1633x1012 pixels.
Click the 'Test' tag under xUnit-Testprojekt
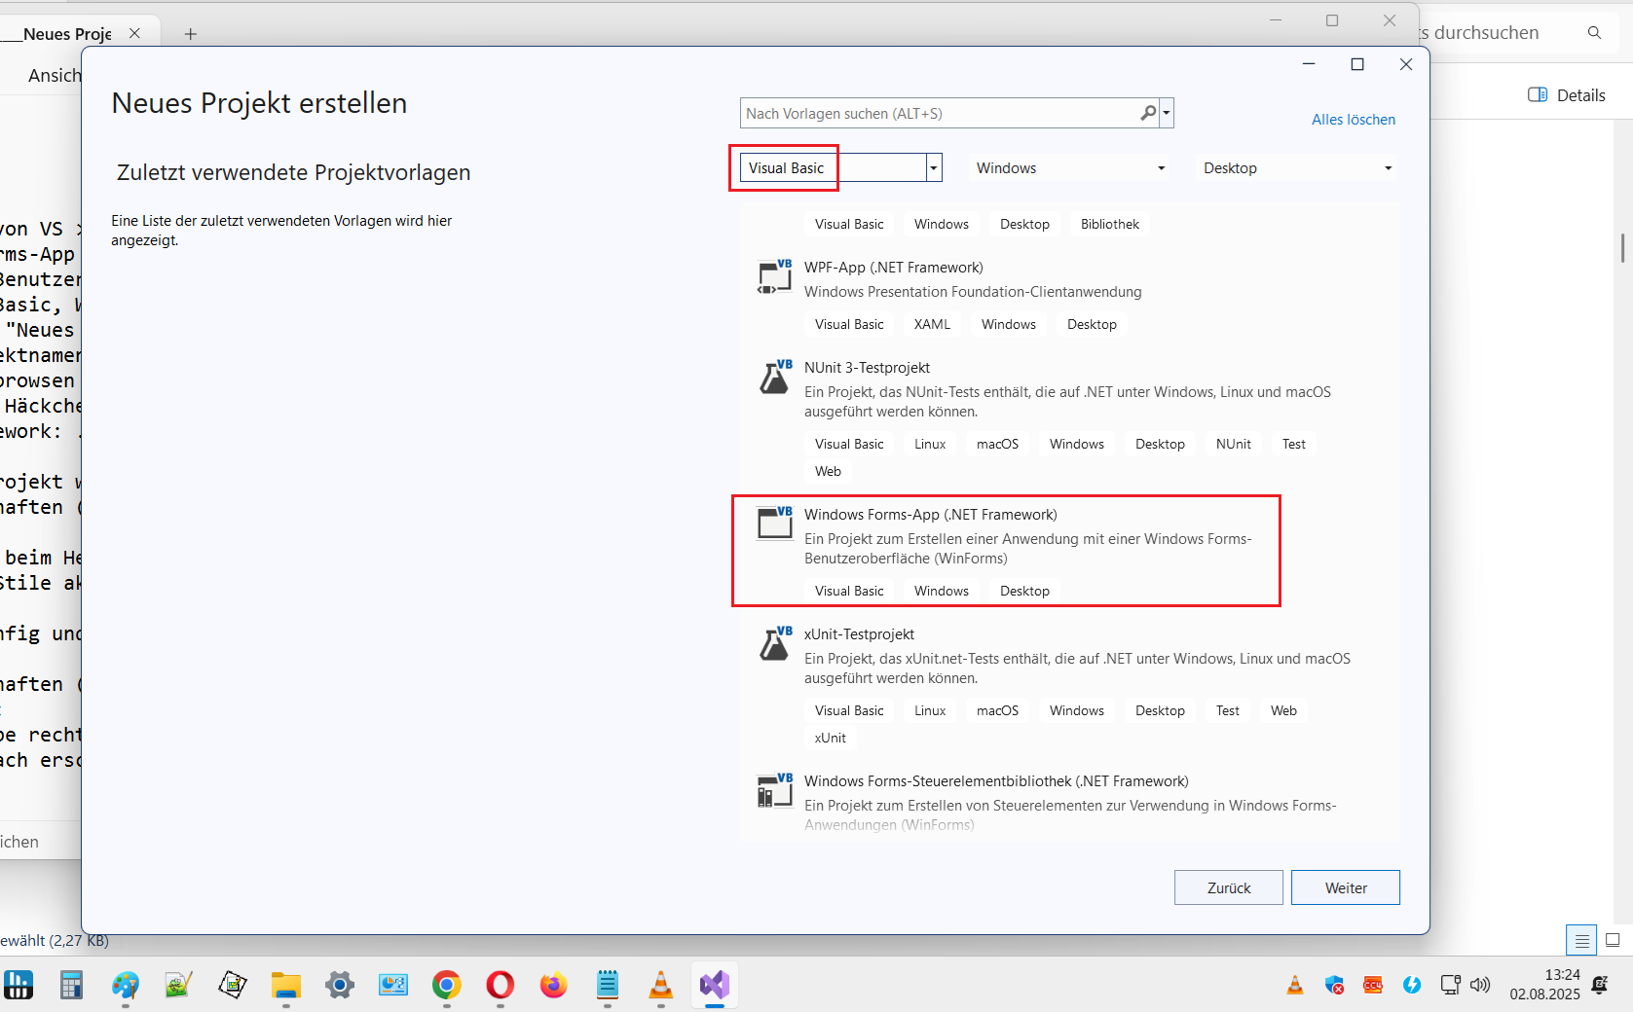point(1227,710)
